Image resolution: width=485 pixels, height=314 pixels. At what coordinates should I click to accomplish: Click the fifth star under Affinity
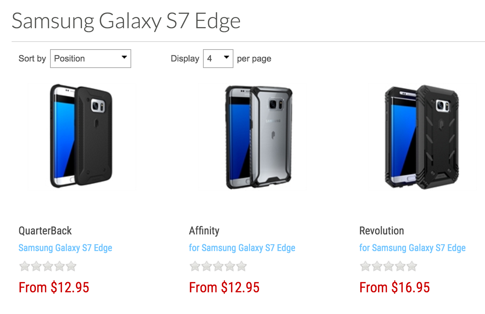tap(242, 267)
